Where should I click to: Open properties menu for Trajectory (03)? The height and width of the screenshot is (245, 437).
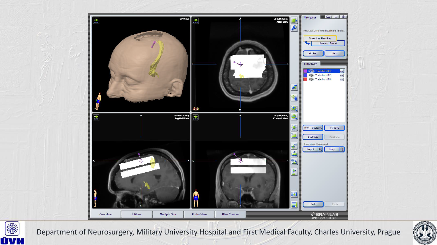pos(342,79)
